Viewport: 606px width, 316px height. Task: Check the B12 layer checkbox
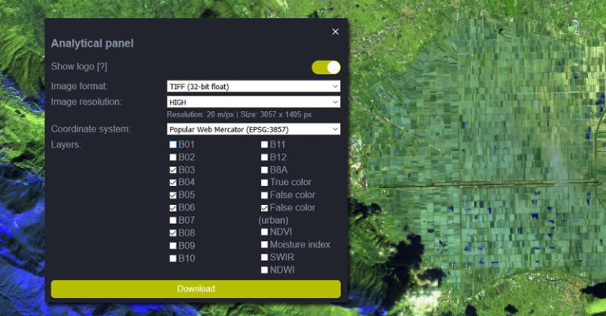coord(264,158)
